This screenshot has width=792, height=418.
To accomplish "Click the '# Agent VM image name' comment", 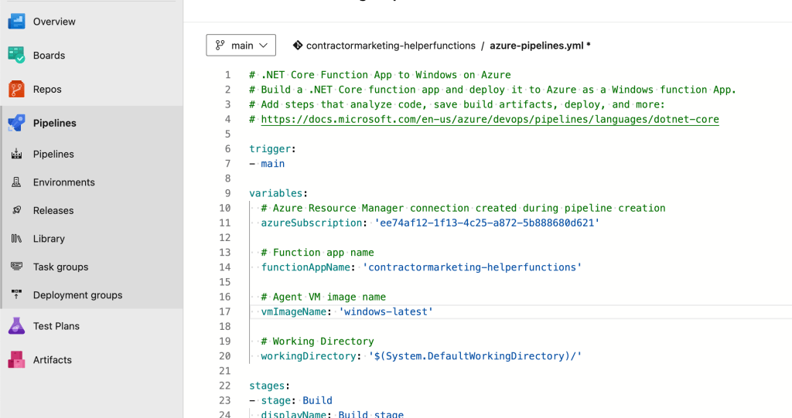I will pyautogui.click(x=323, y=297).
